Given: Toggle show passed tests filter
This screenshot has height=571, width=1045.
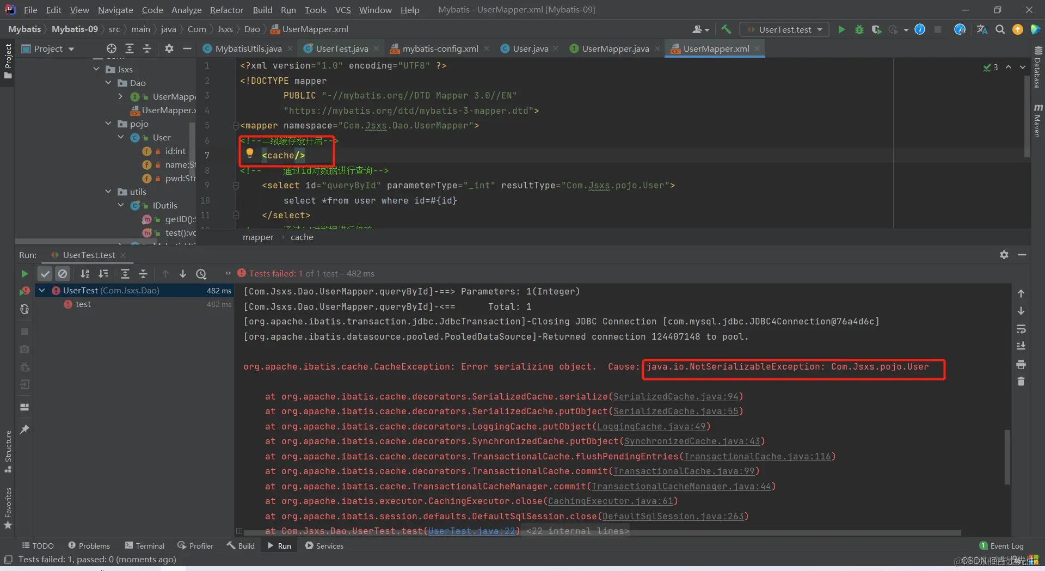Looking at the screenshot, I should (45, 274).
